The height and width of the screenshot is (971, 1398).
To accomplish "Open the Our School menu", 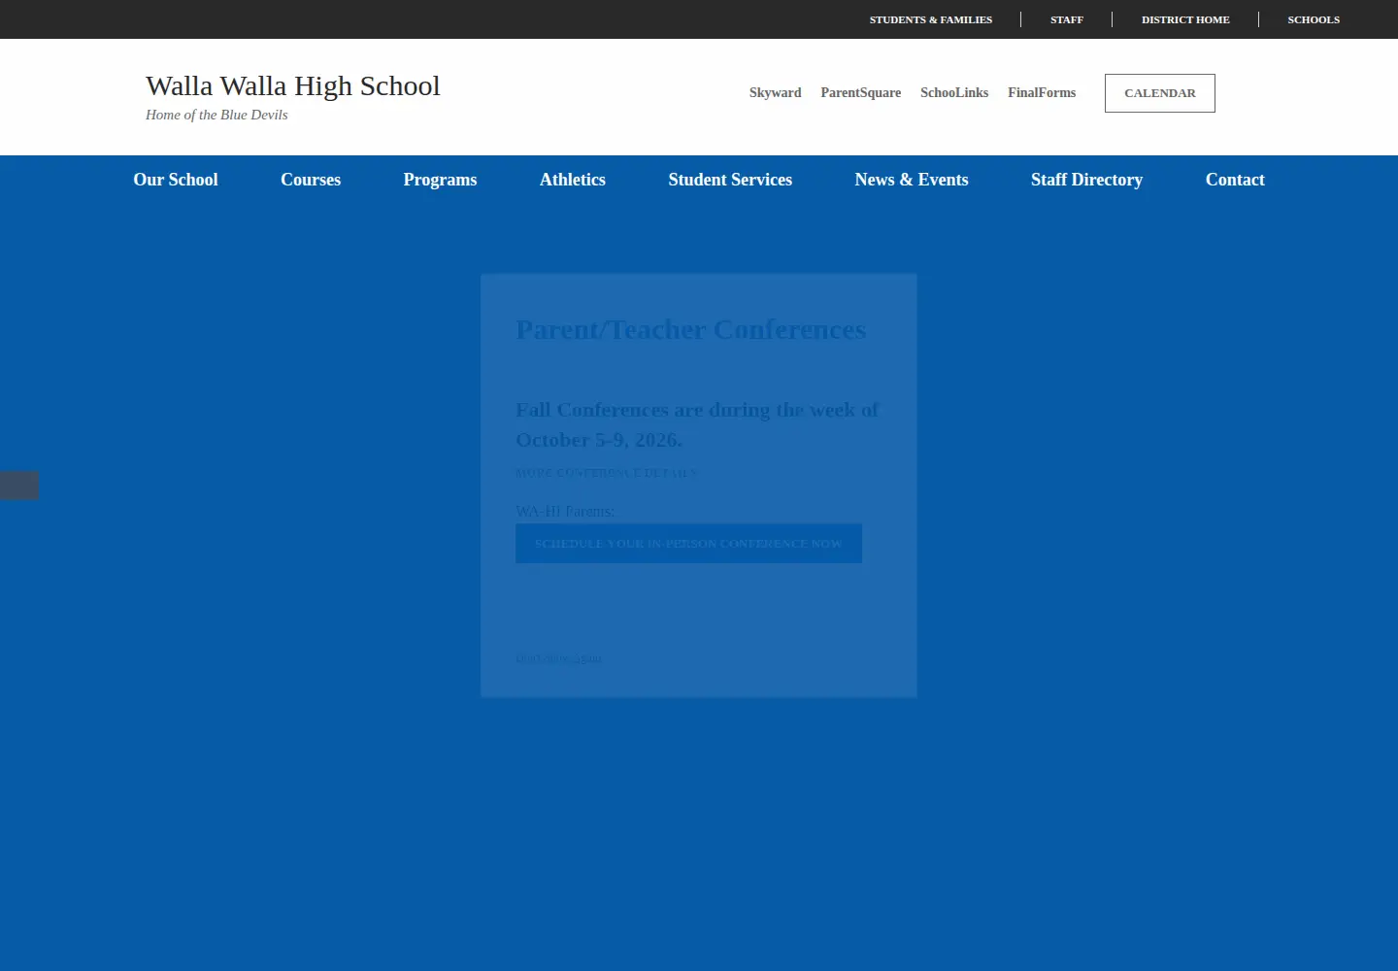I will pos(176,180).
